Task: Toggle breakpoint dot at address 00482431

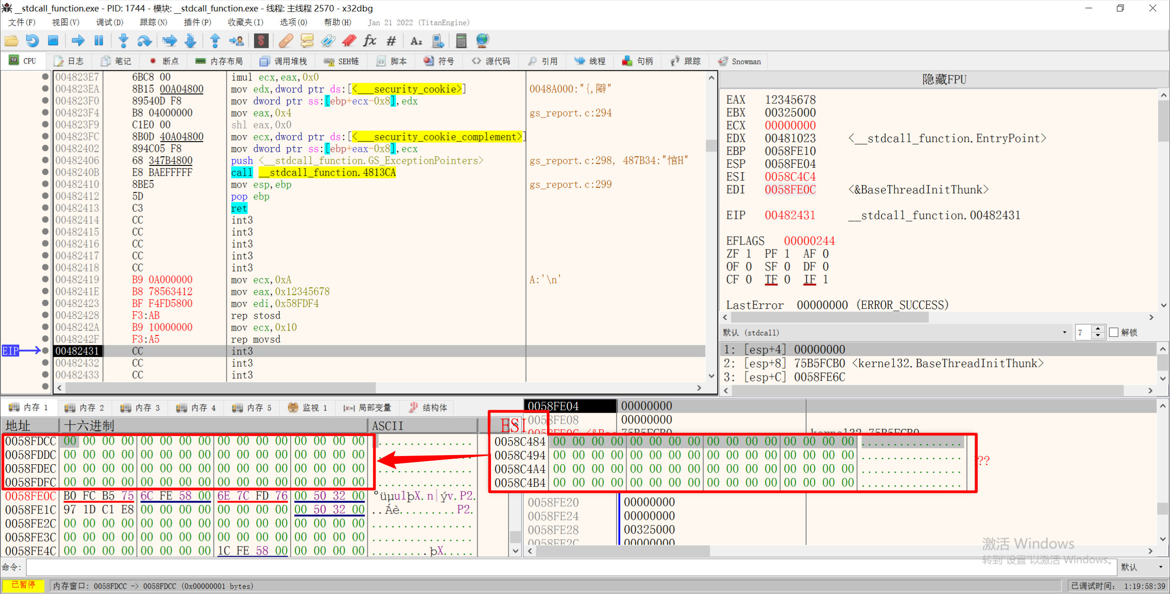Action: (x=45, y=351)
